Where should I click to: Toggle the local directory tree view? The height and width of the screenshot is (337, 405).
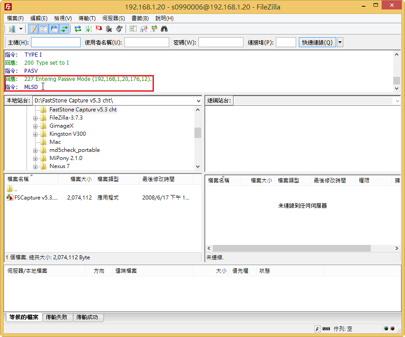44,29
